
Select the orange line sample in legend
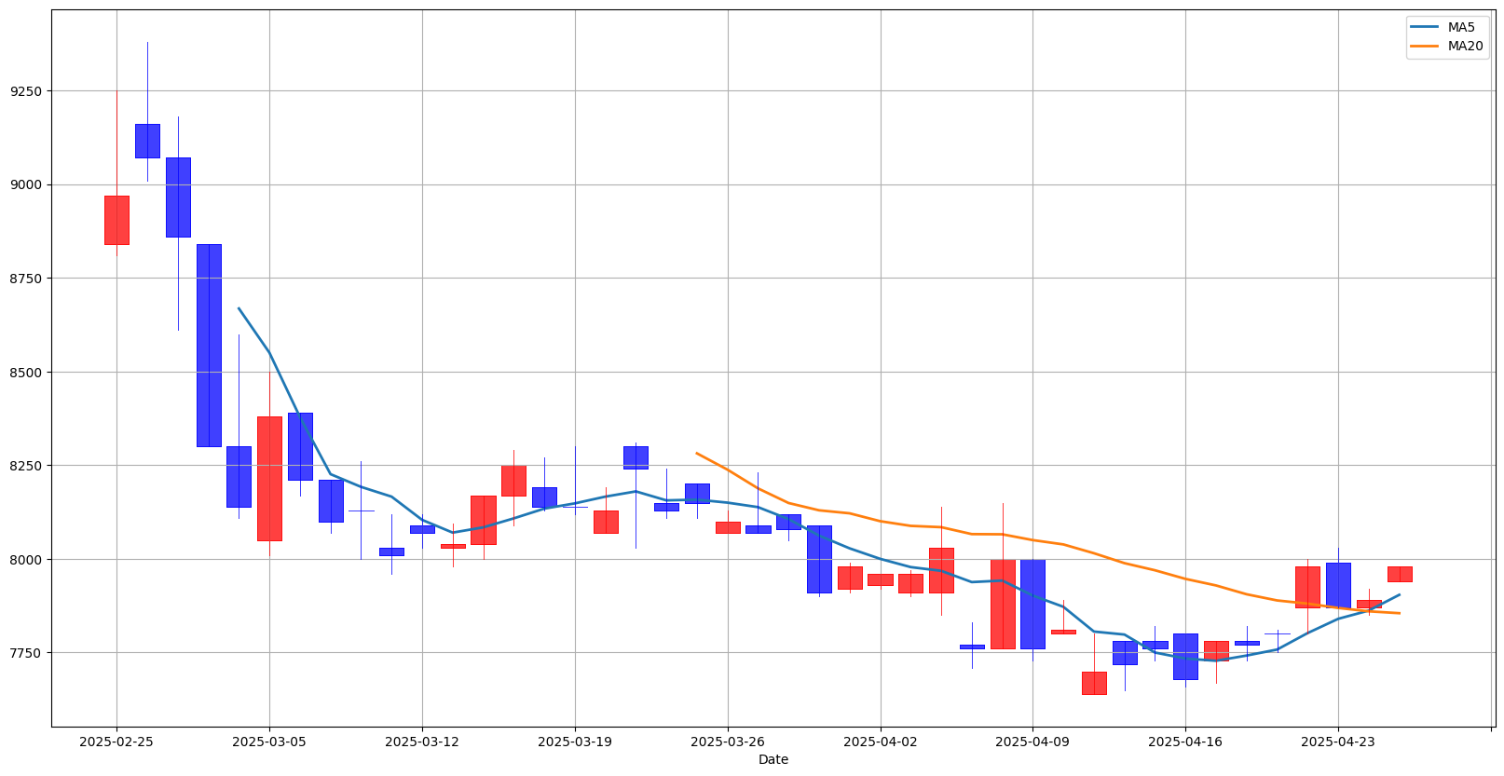coord(1426,46)
